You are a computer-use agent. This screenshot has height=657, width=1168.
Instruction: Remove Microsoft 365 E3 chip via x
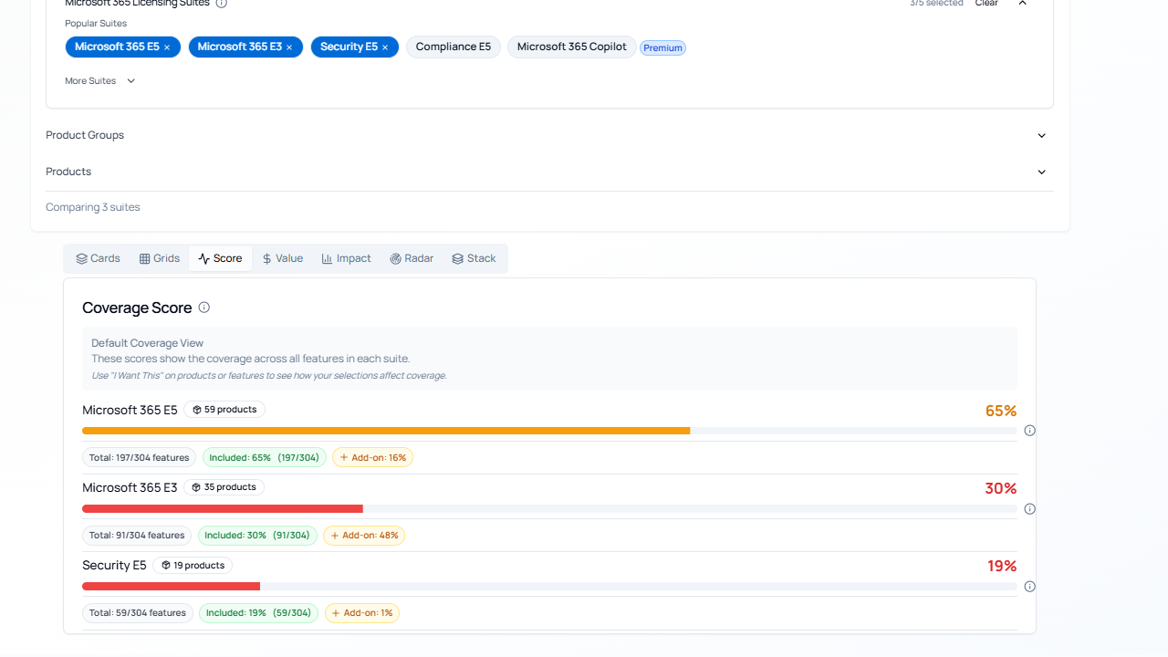point(289,47)
